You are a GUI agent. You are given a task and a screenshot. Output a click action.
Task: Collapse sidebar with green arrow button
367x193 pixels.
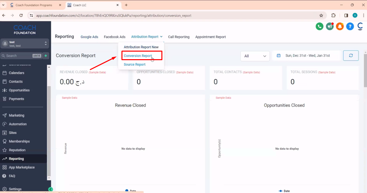point(50,189)
